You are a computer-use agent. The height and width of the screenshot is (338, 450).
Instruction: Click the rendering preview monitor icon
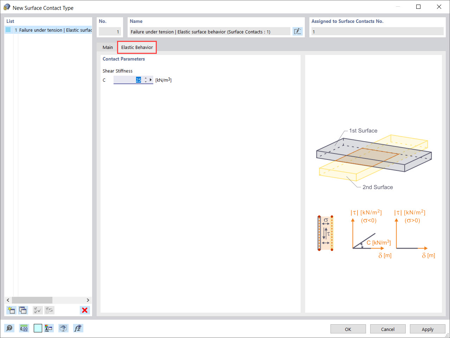click(x=63, y=328)
